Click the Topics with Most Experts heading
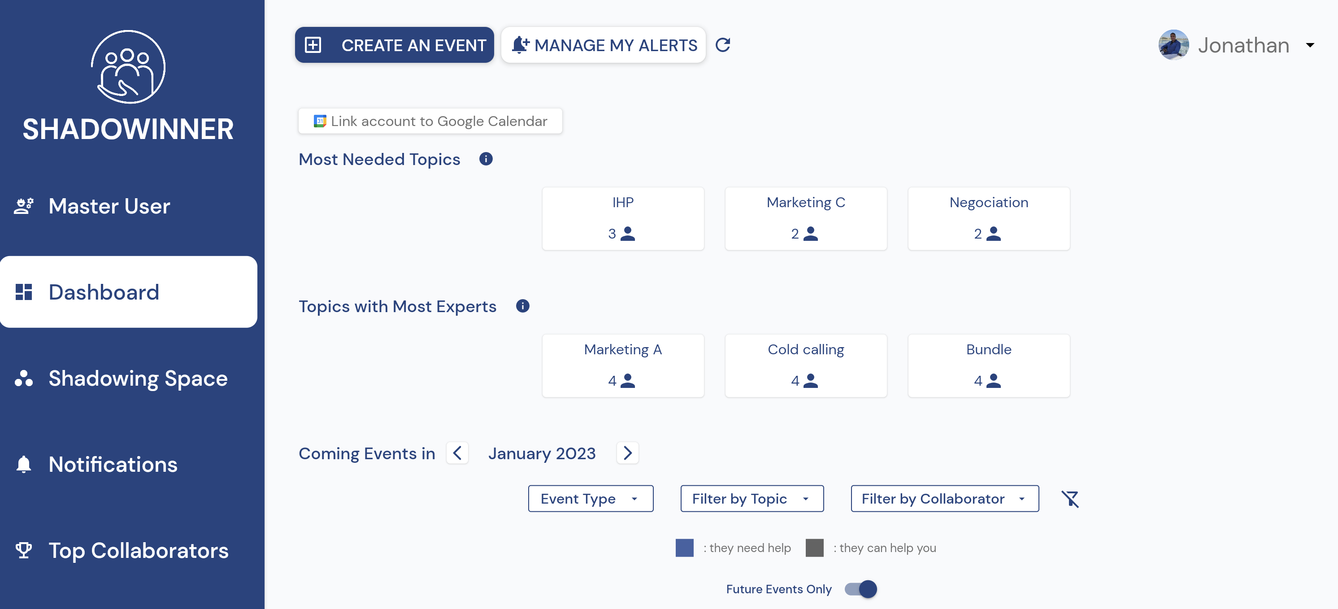The width and height of the screenshot is (1338, 609). coord(397,307)
